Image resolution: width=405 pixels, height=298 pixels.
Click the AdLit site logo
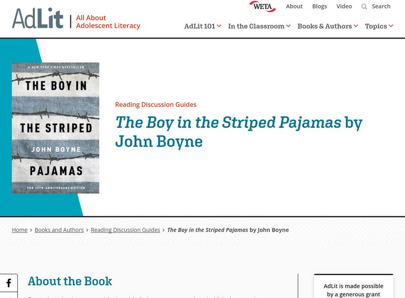[x=37, y=18]
